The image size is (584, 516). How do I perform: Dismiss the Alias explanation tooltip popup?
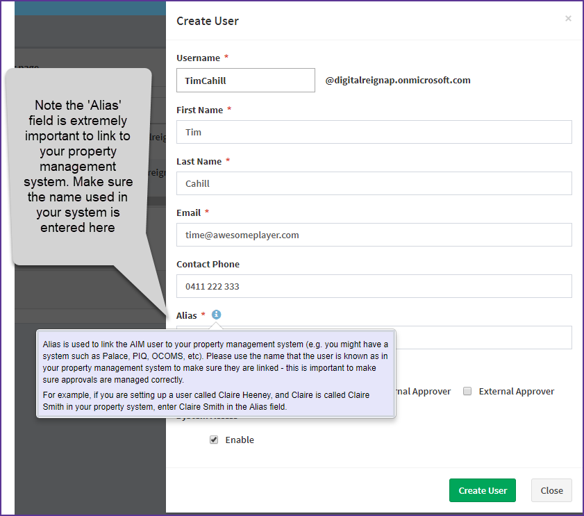216,373
